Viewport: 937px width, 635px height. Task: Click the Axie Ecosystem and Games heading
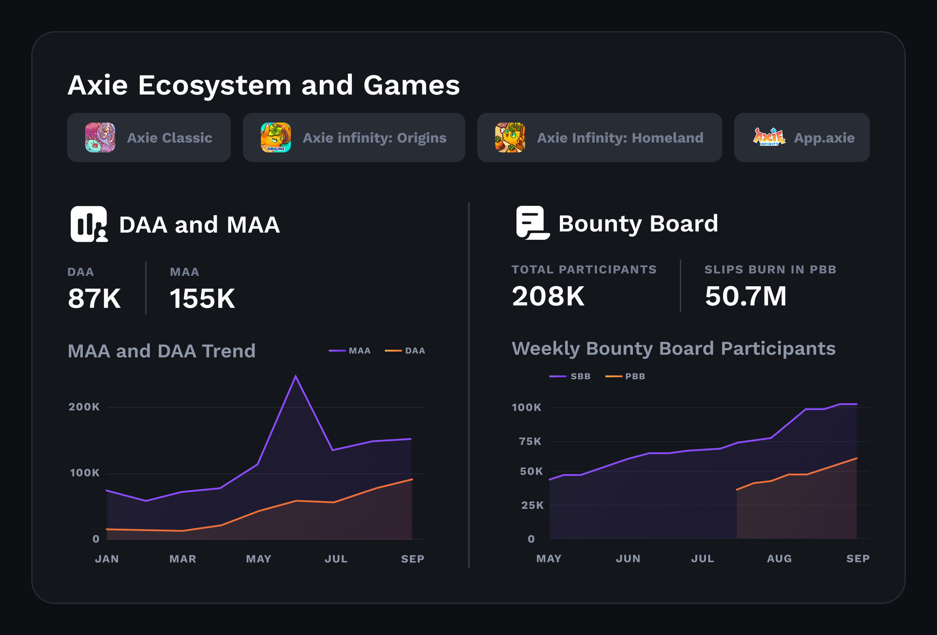(264, 86)
